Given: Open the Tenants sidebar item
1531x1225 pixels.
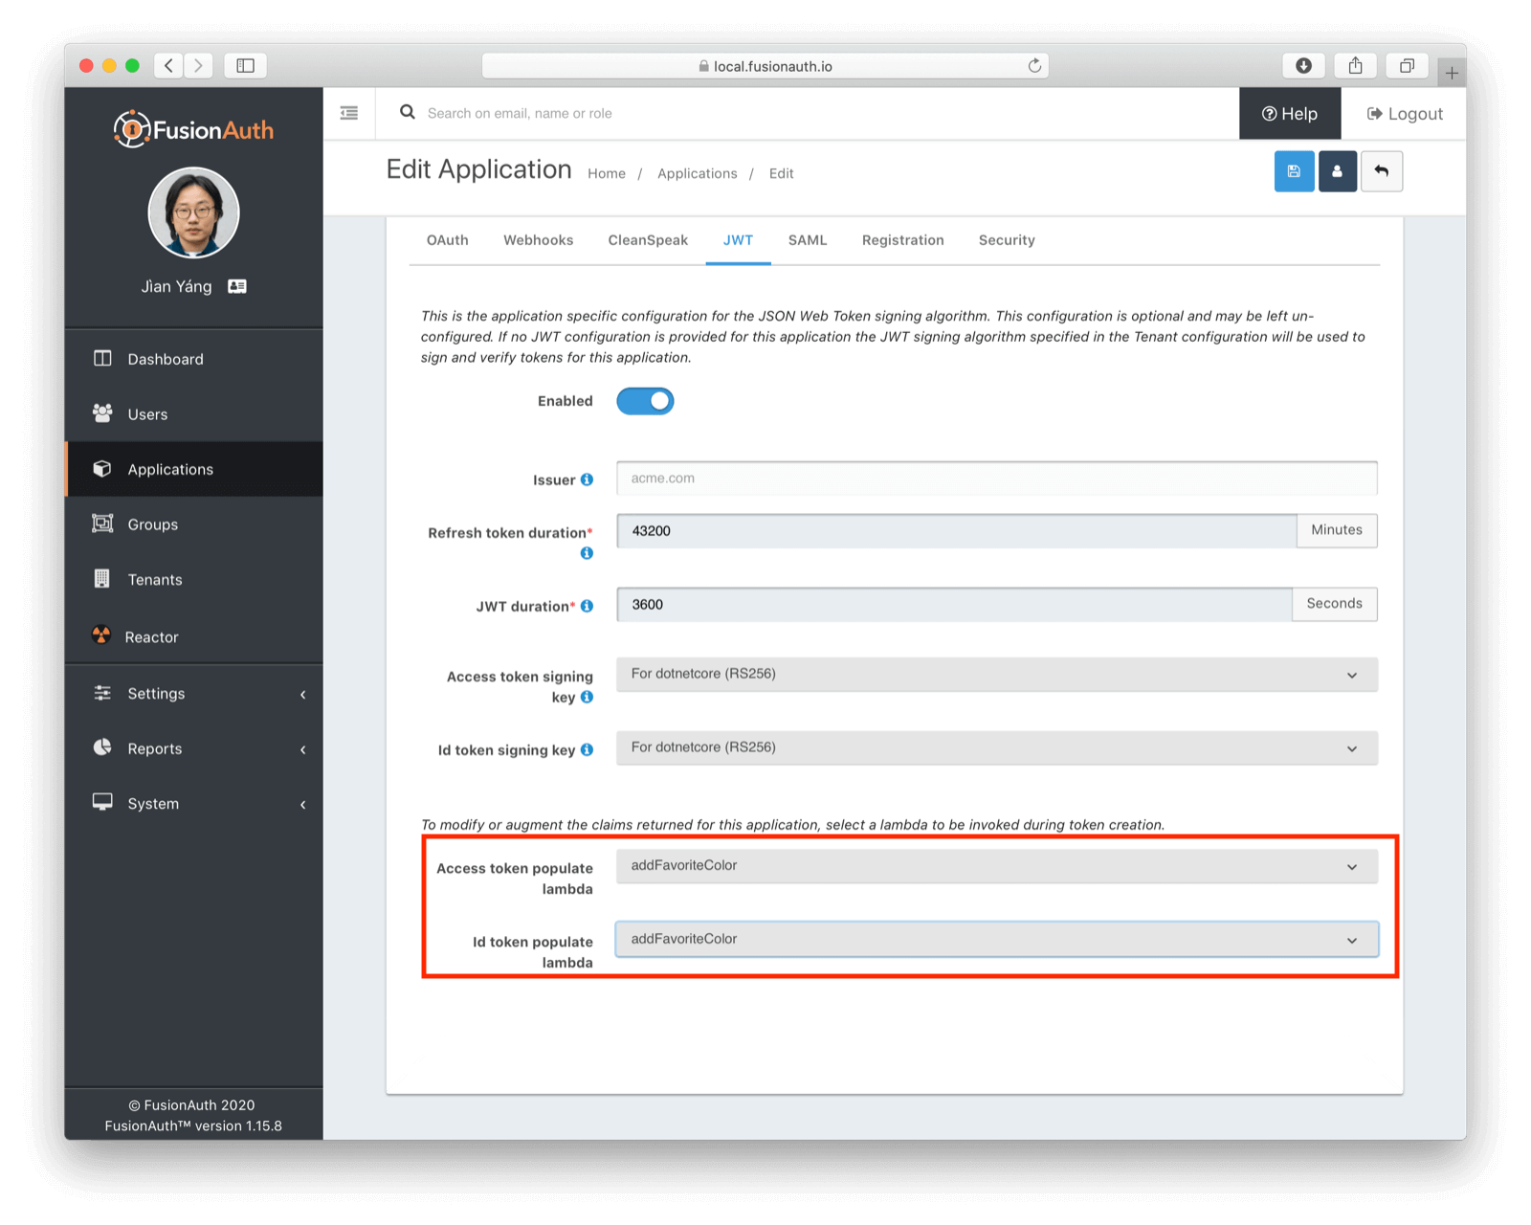Looking at the screenshot, I should pyautogui.click(x=194, y=579).
